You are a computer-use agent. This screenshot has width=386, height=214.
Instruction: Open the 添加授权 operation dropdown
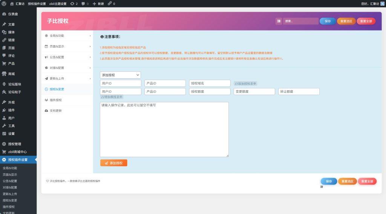point(120,75)
